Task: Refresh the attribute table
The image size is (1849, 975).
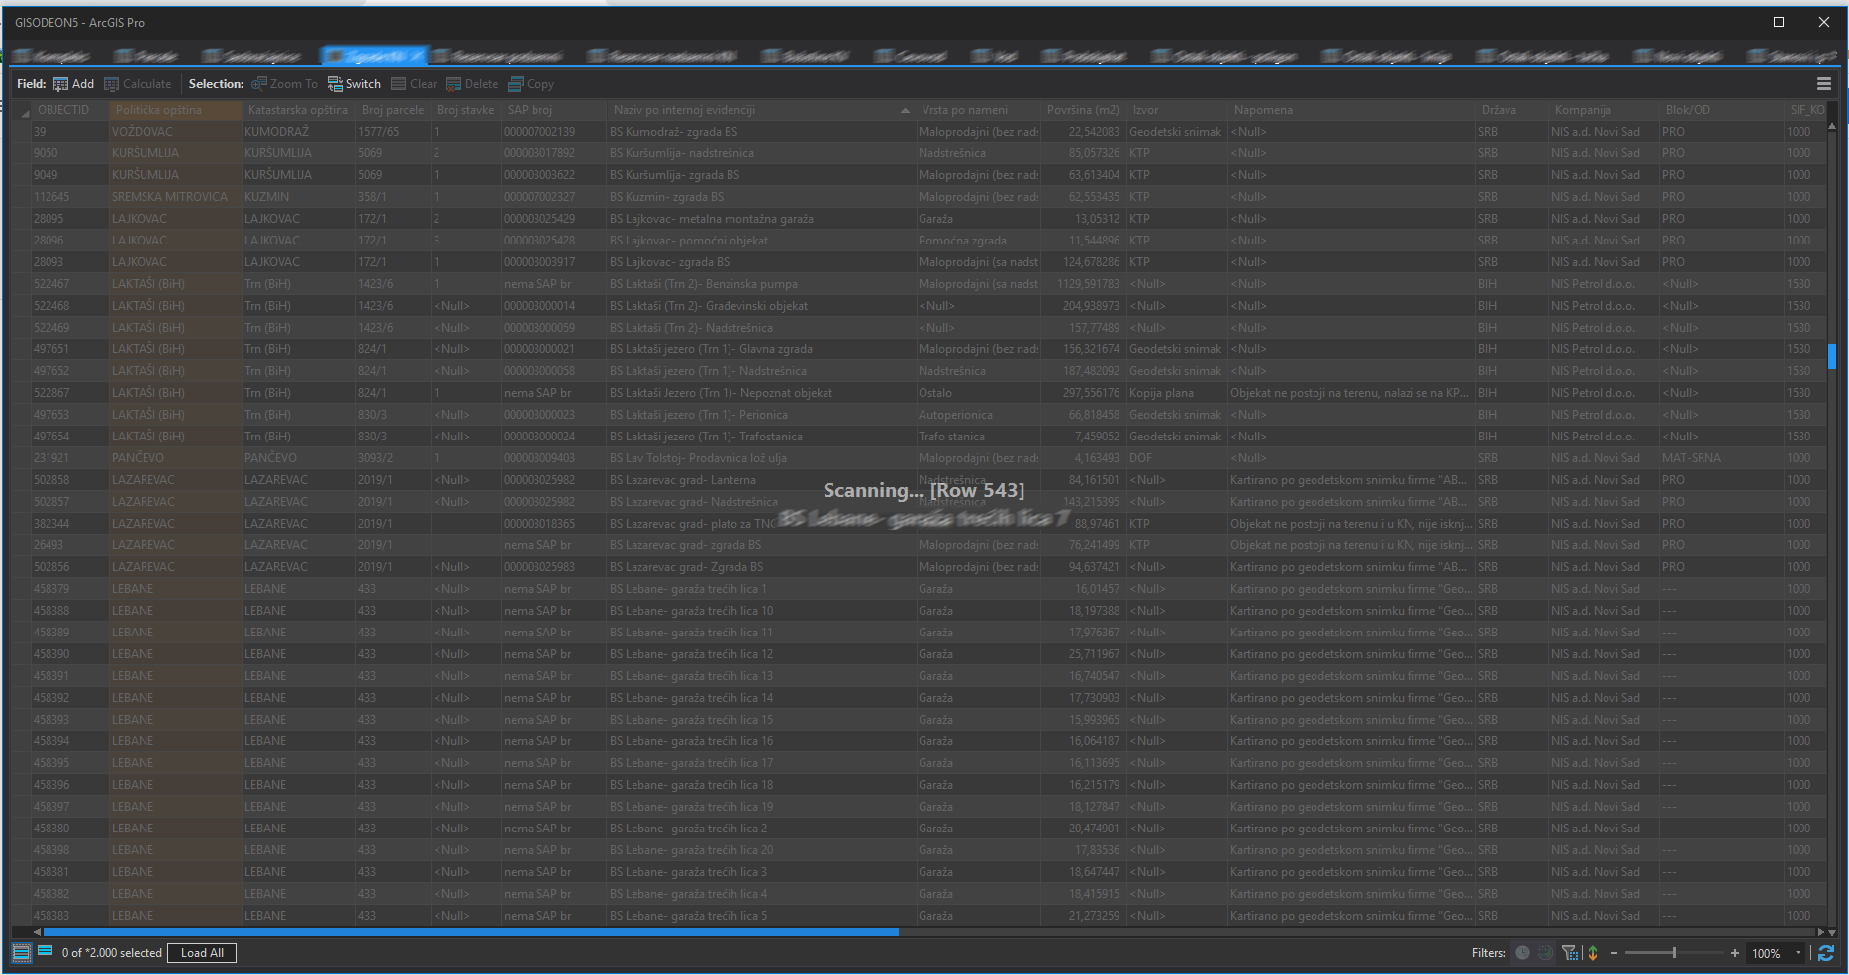Action: pyautogui.click(x=1826, y=953)
